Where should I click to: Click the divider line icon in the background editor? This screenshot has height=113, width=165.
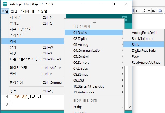tap(143, 11)
